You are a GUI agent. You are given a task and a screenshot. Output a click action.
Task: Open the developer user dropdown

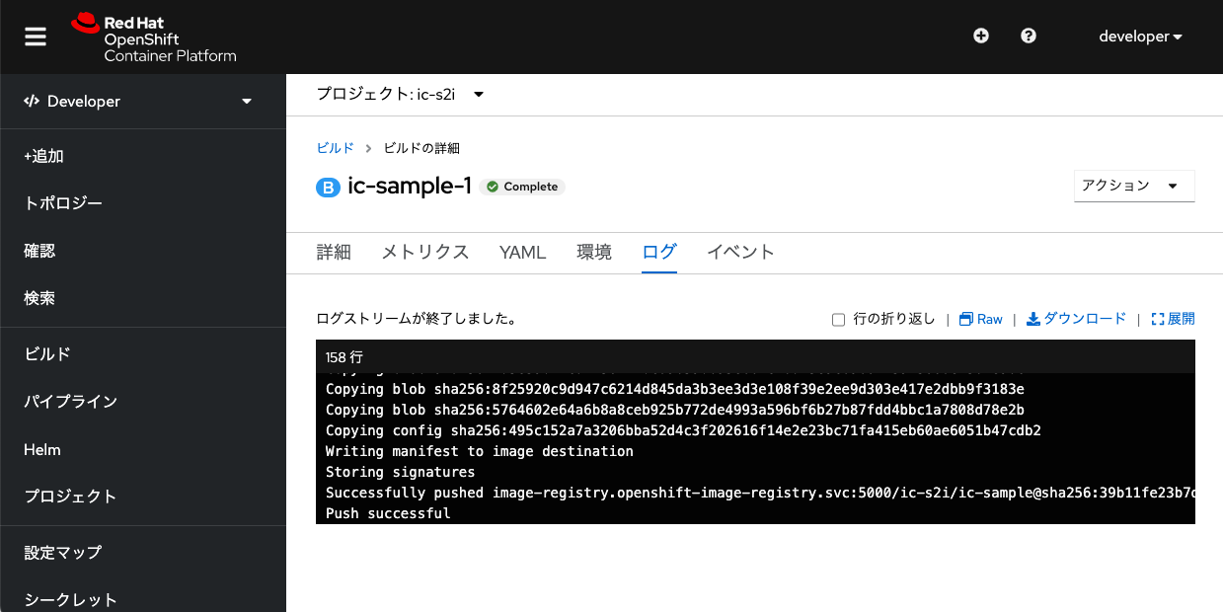tap(1140, 37)
